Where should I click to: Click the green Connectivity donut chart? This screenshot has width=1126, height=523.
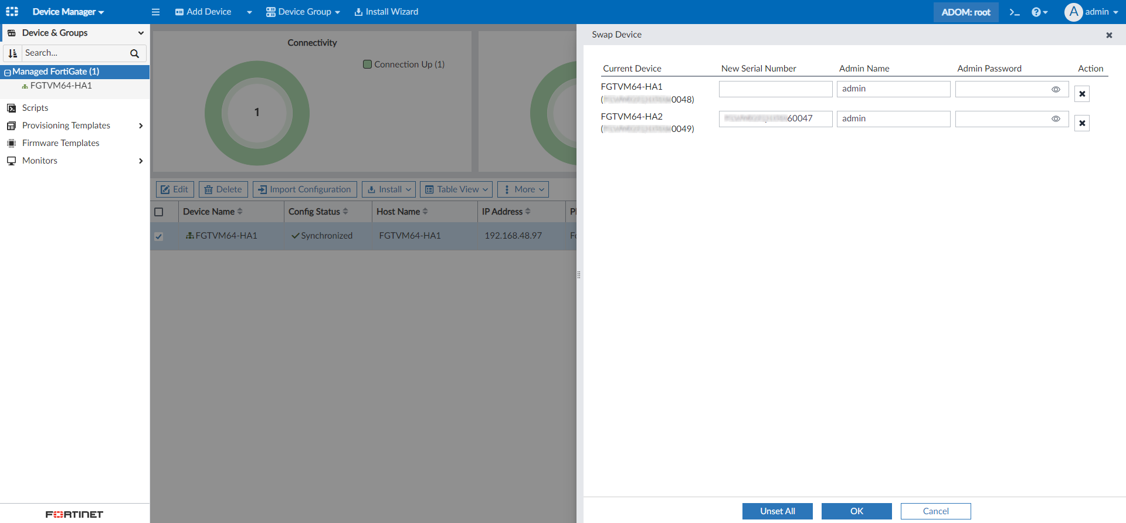coord(257,113)
